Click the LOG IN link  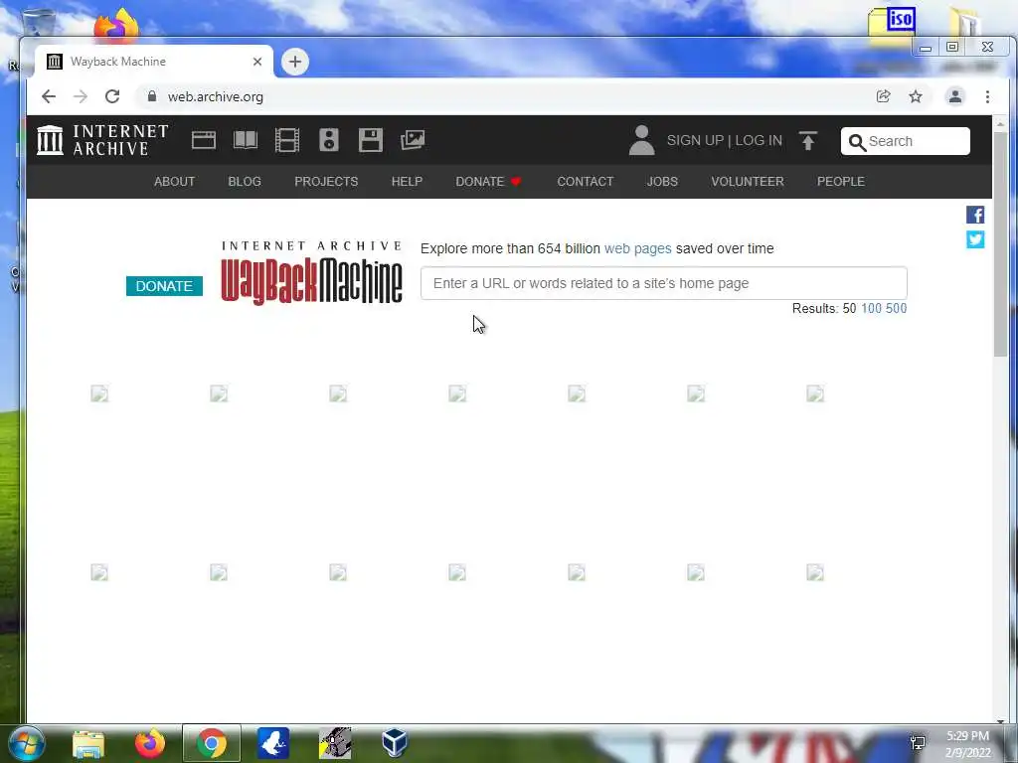pyautogui.click(x=759, y=141)
